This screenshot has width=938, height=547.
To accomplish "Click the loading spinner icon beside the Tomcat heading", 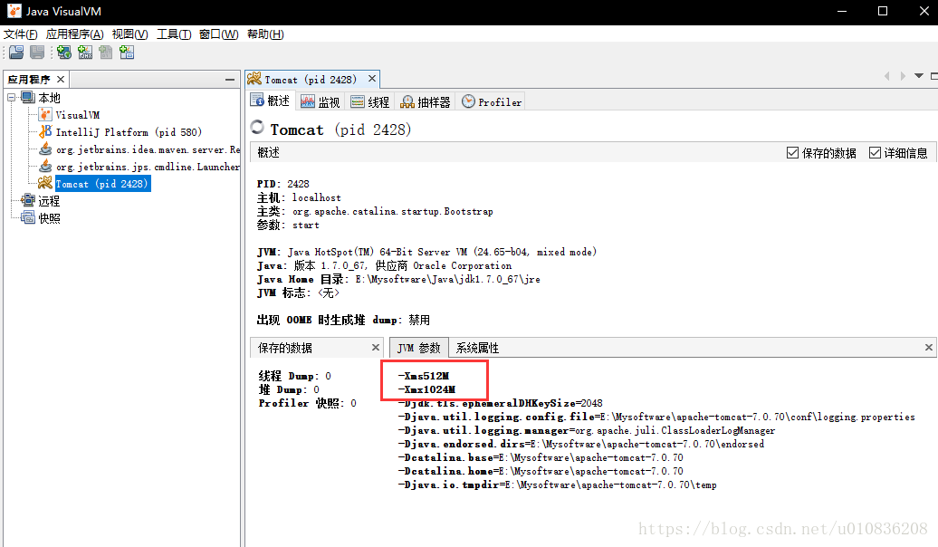I will [257, 127].
